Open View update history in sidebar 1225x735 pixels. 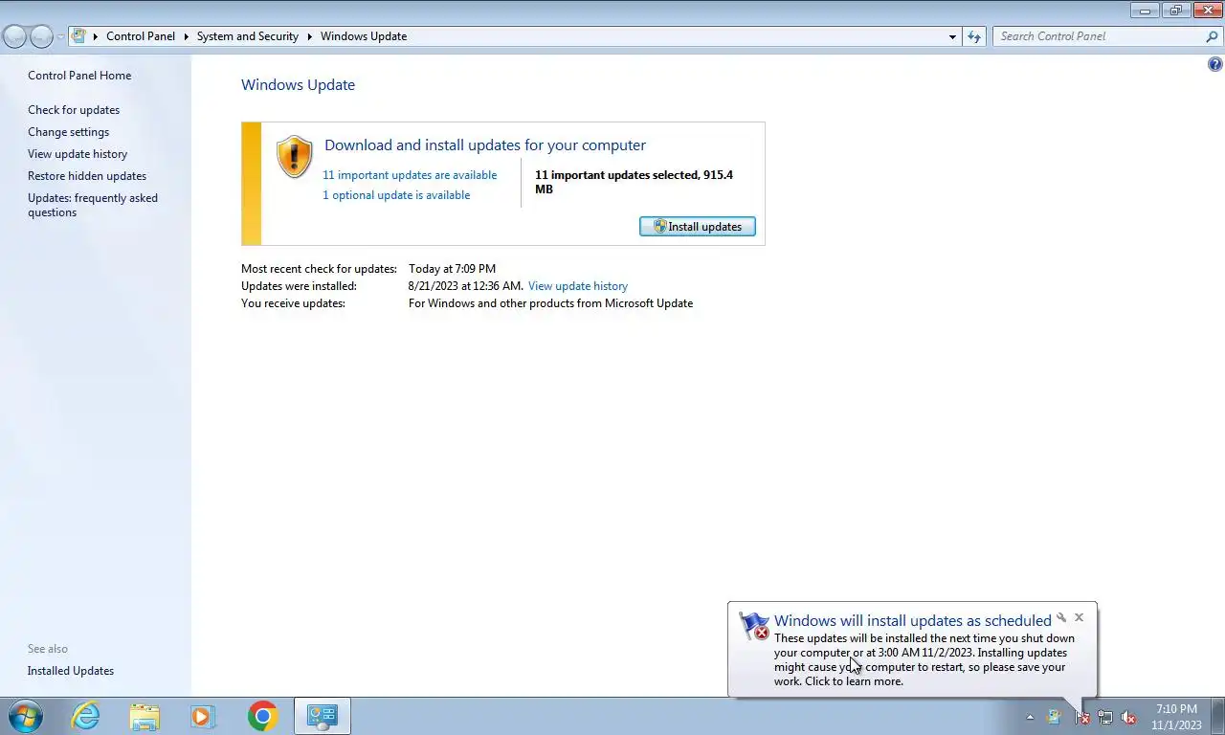tap(78, 154)
